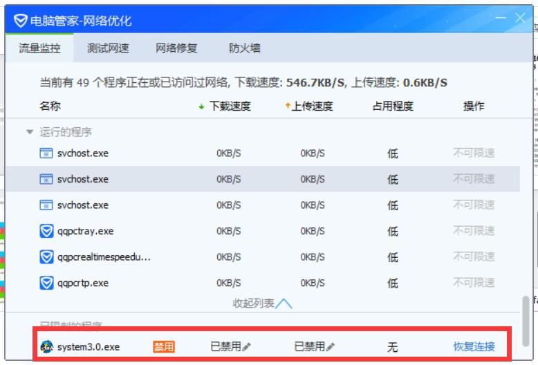Click the orange 禁用 badge
The width and height of the screenshot is (538, 365).
(164, 347)
